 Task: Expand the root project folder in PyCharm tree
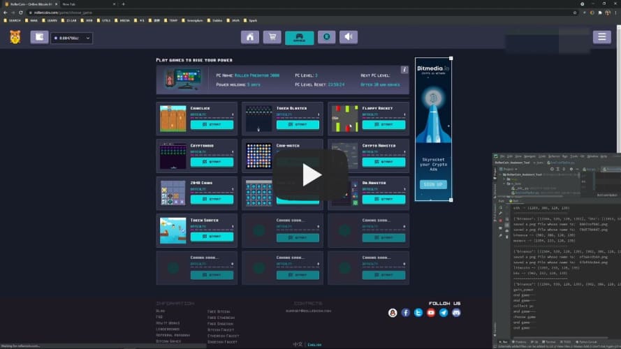[x=500, y=174]
